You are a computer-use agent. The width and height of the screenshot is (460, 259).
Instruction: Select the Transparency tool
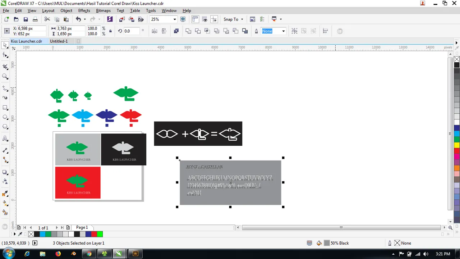point(5,181)
